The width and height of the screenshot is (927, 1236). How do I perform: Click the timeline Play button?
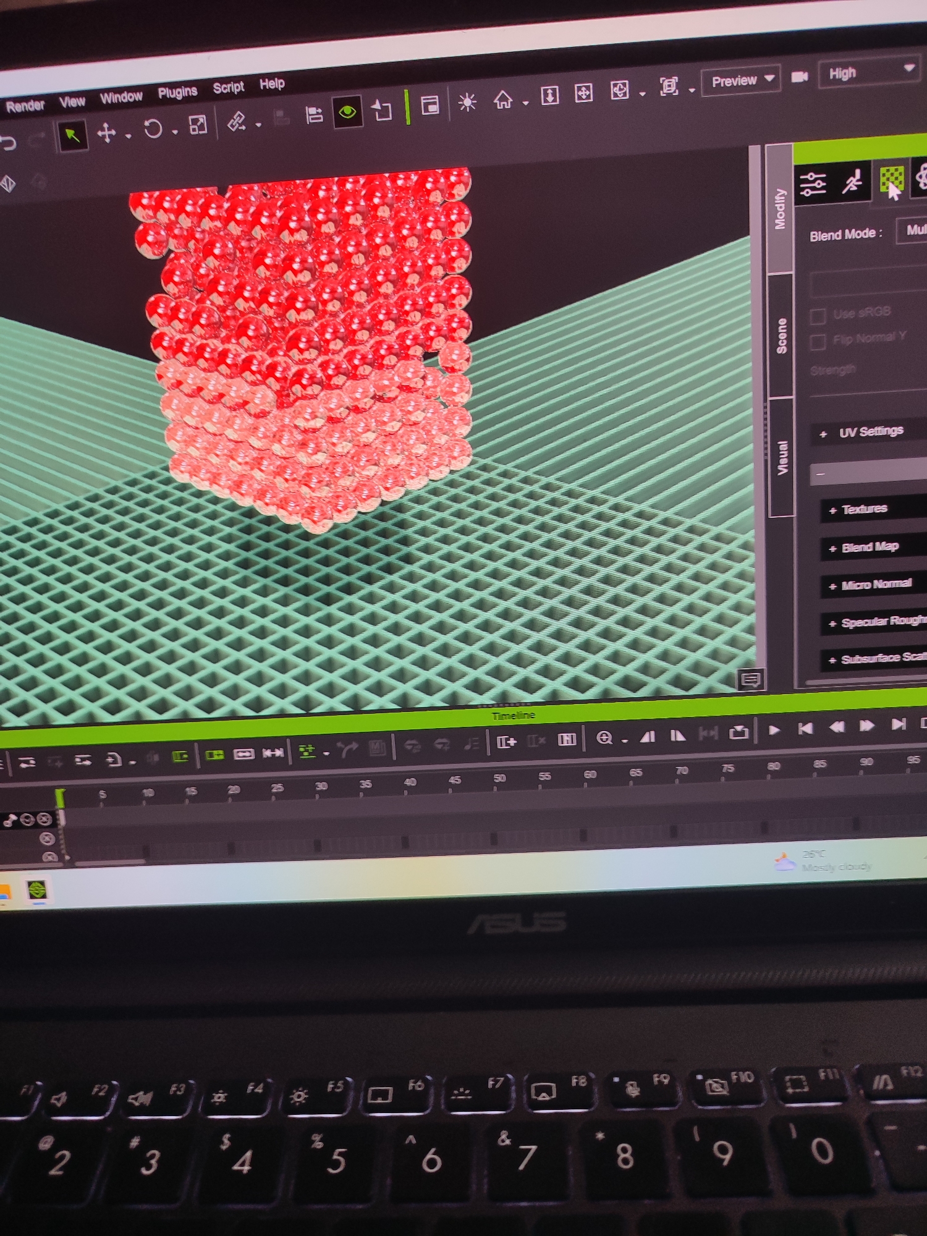774,730
